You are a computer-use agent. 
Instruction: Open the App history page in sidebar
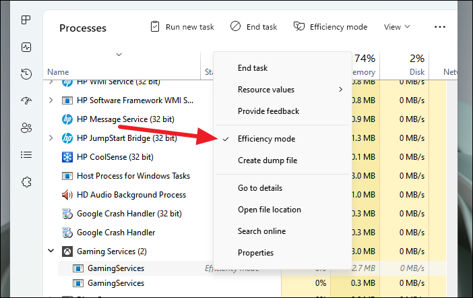click(x=26, y=74)
